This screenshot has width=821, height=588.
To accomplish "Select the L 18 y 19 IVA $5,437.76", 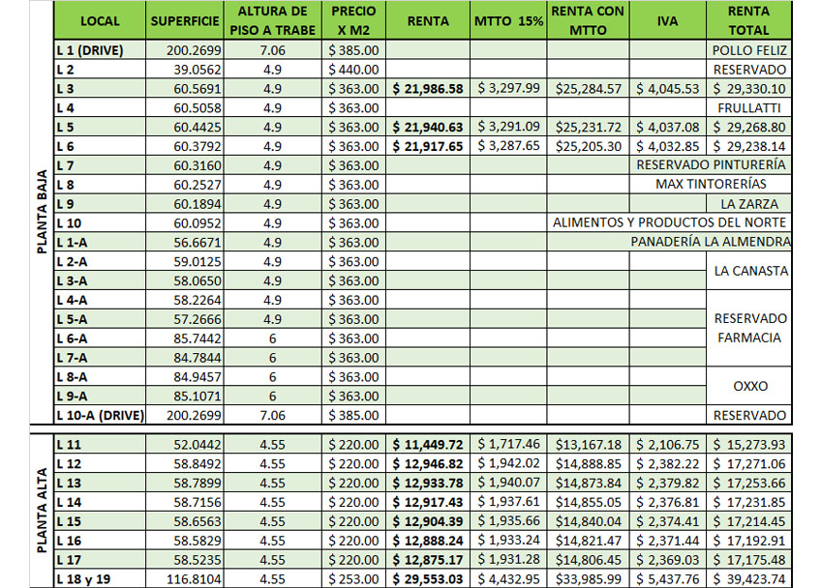I will point(668,579).
